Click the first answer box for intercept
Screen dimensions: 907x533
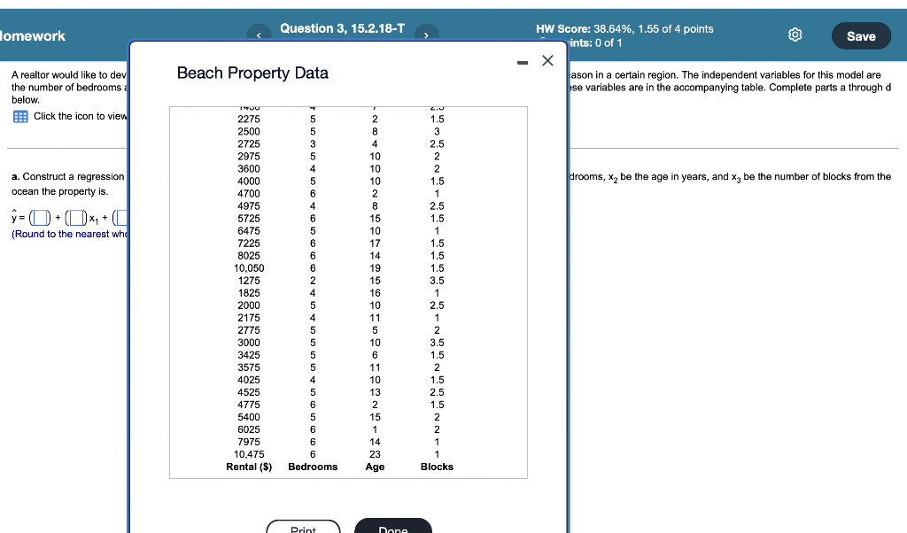(x=40, y=218)
